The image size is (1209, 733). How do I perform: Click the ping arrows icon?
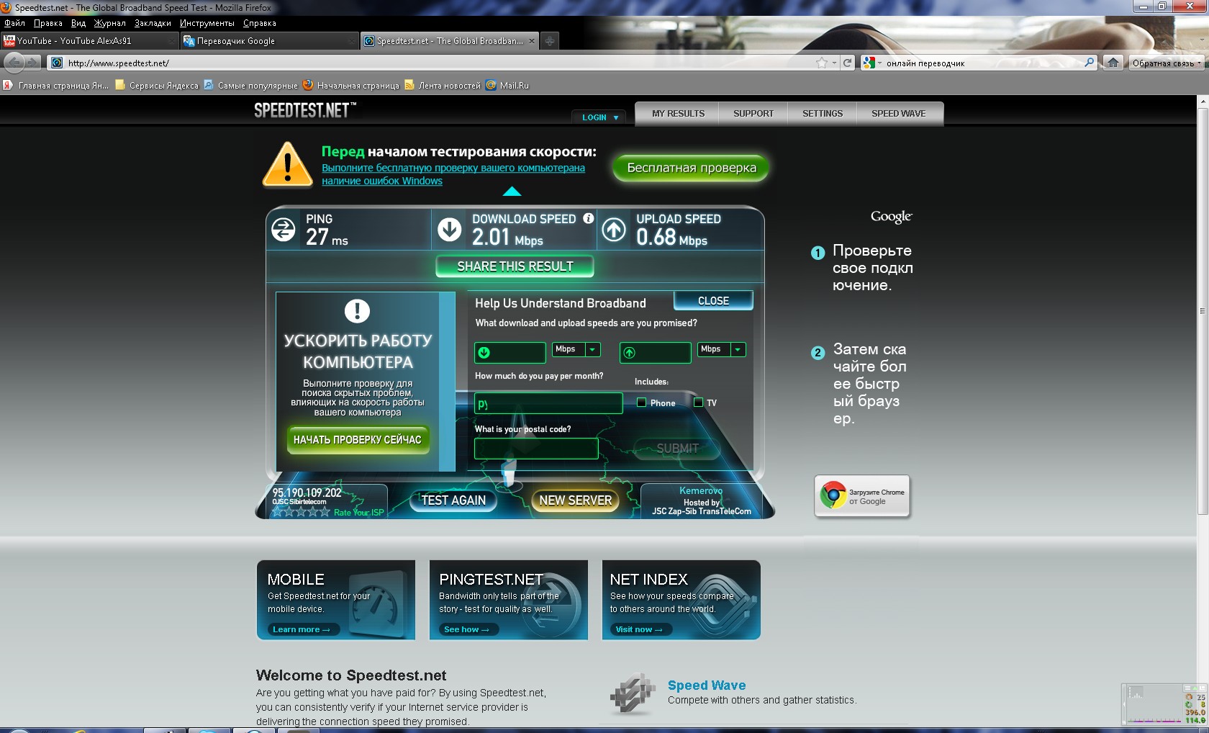click(283, 230)
